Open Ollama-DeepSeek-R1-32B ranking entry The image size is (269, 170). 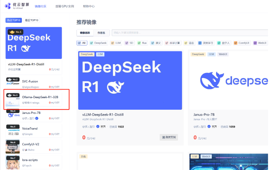click(40, 97)
